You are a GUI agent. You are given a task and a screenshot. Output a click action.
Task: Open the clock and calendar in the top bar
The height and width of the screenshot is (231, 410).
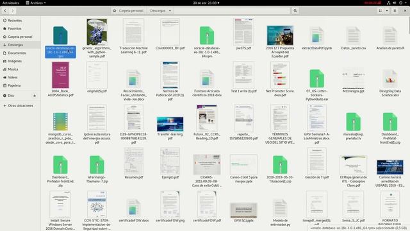click(x=206, y=3)
